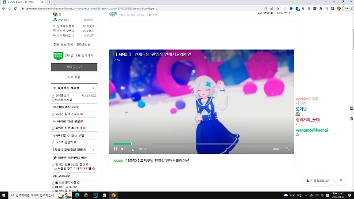354x199 pixels.
Task: Click the share page icon in address bar
Action: coord(272,8)
